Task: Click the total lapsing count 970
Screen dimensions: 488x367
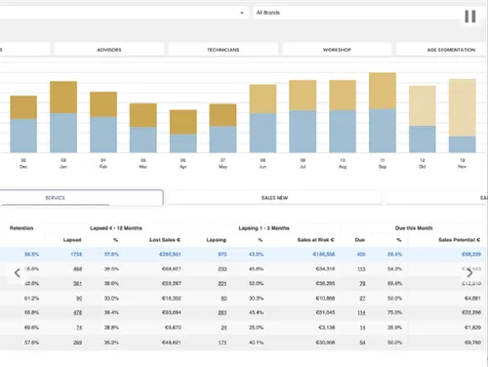Action: (x=223, y=254)
